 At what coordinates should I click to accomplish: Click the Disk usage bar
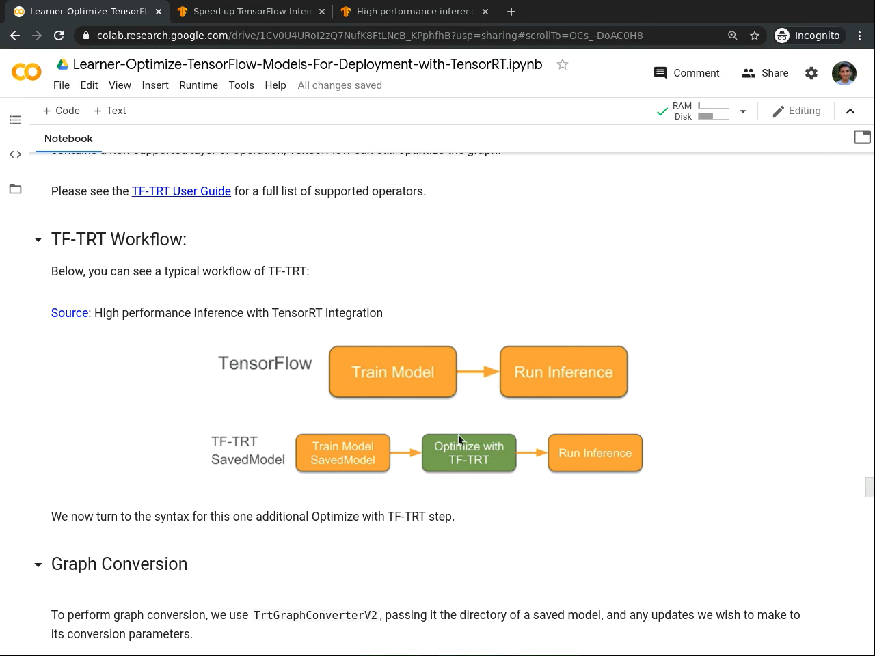click(x=714, y=117)
